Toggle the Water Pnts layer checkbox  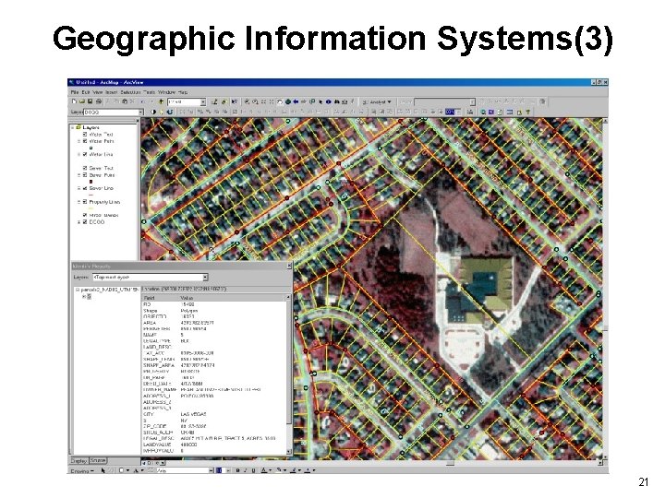pos(85,141)
